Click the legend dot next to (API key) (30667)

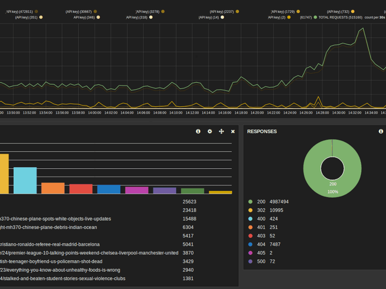click(x=95, y=12)
